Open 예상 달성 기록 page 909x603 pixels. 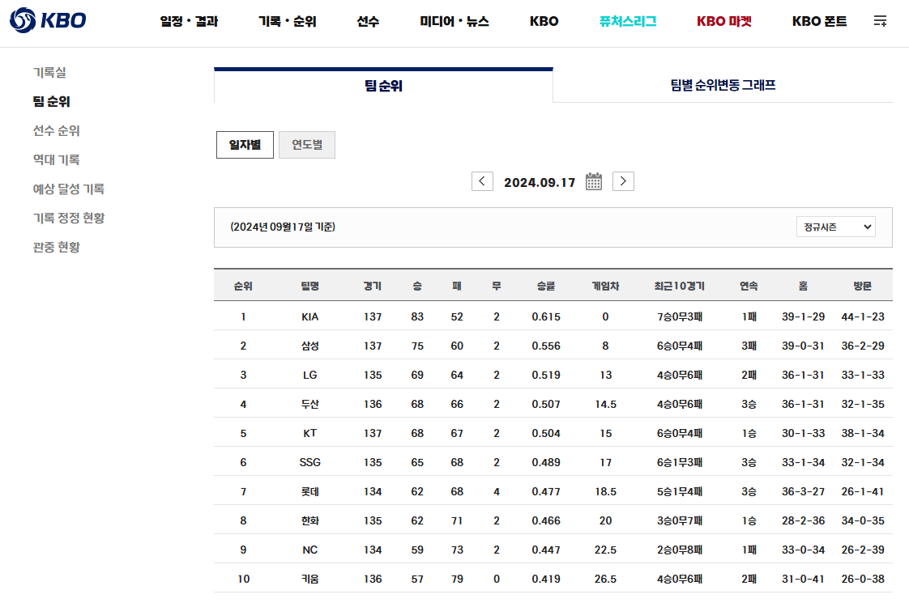[x=66, y=189]
